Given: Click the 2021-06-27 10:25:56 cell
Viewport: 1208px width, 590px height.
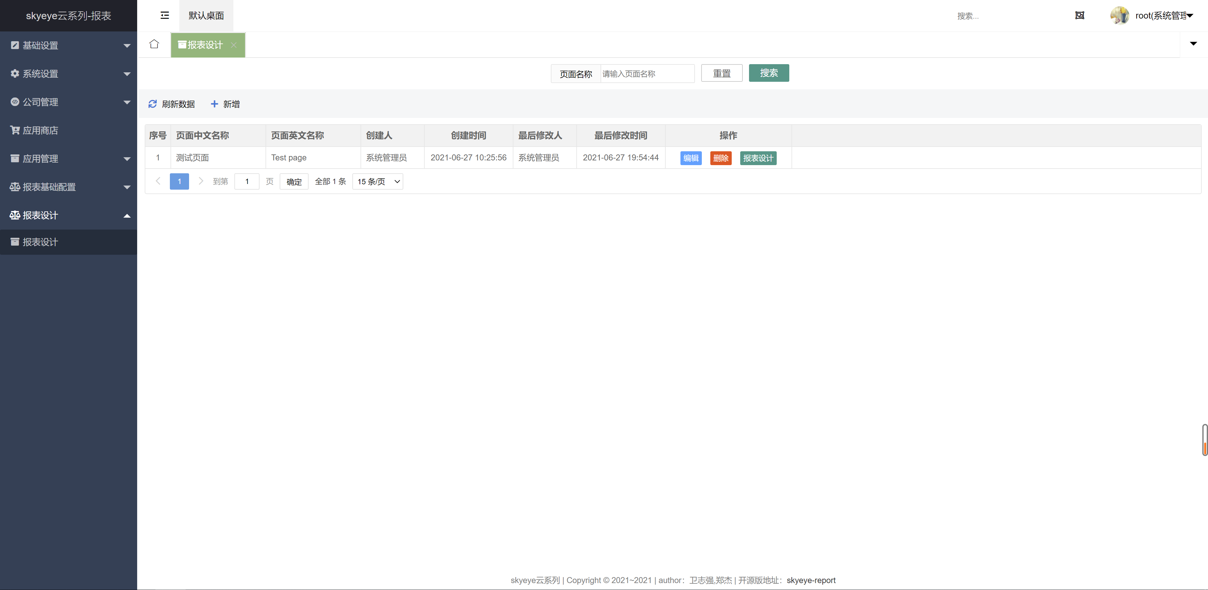Looking at the screenshot, I should [468, 158].
